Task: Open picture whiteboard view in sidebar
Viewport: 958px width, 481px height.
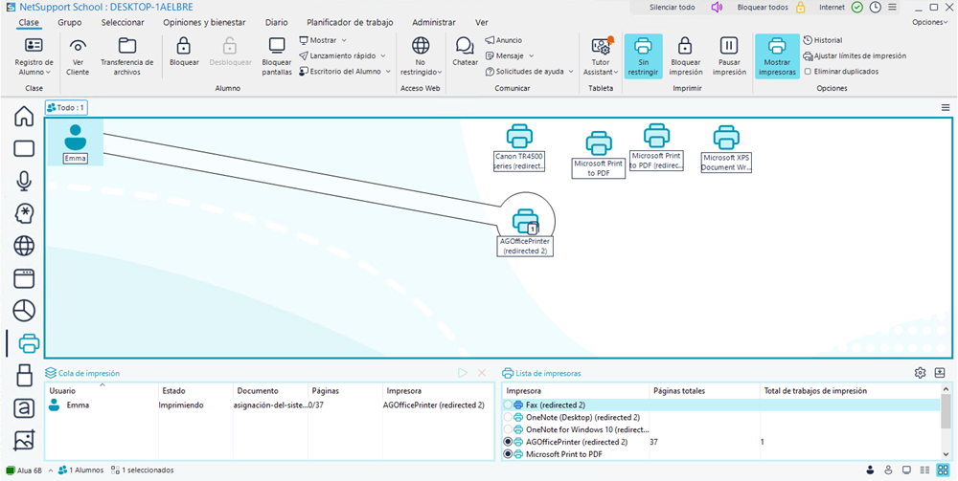Action: click(24, 440)
